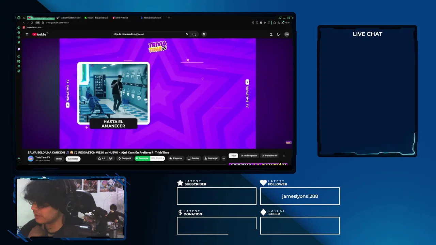
Task: Click the Preguntar button
Action: (176, 158)
